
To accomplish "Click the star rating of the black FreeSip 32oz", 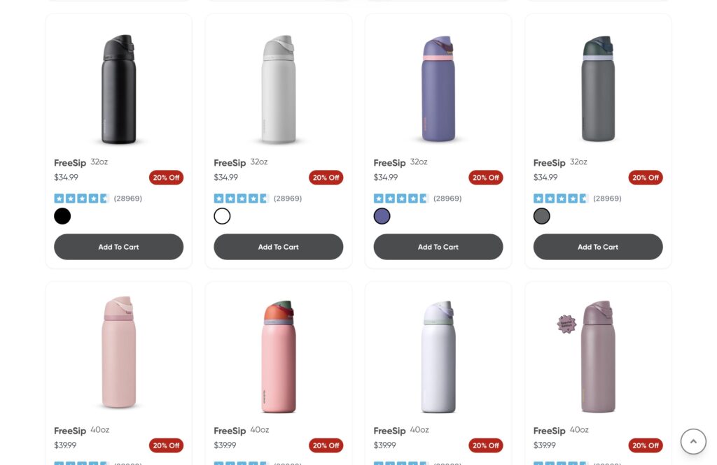I will pos(81,199).
